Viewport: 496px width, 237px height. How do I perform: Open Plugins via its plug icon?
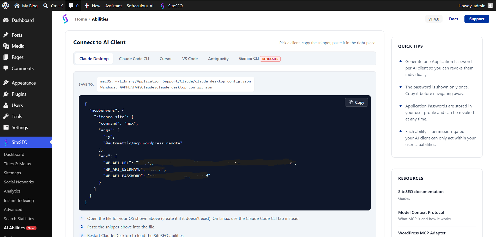click(6, 94)
